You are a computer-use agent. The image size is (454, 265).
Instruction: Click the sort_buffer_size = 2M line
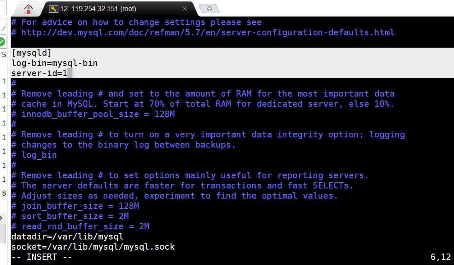click(x=75, y=216)
